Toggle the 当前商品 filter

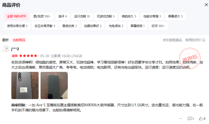point(19,40)
